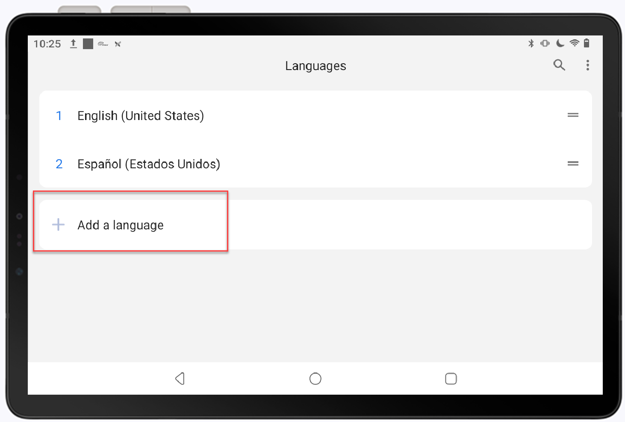Click the crossed-scissors notification icon
Screen dimensions: 625x422
click(x=118, y=44)
